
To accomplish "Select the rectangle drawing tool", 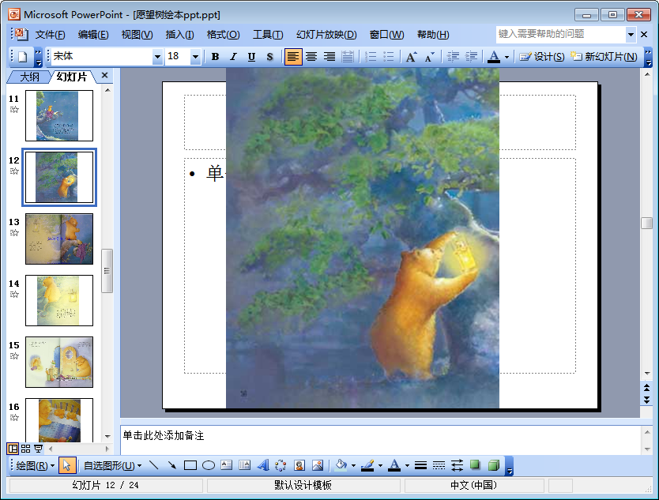I will (190, 465).
